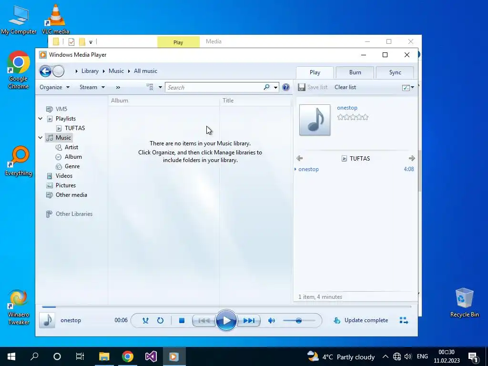This screenshot has width=488, height=366.
Task: Open the Organize menu
Action: [x=54, y=87]
